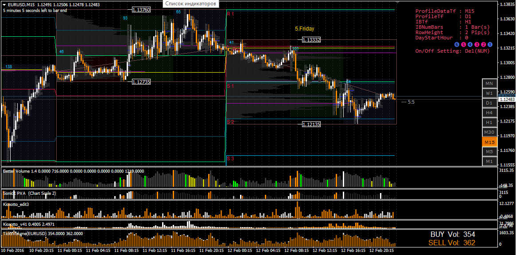The width and height of the screenshot is (516, 255).
Task: Click the Список индикаторов tooltip
Action: (x=190, y=4)
